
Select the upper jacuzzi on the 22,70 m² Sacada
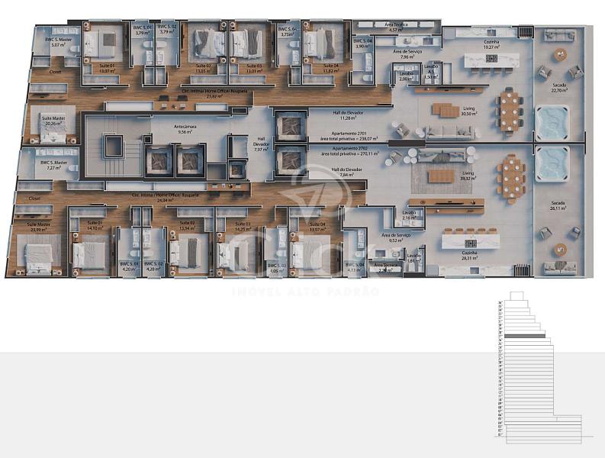click(549, 120)
